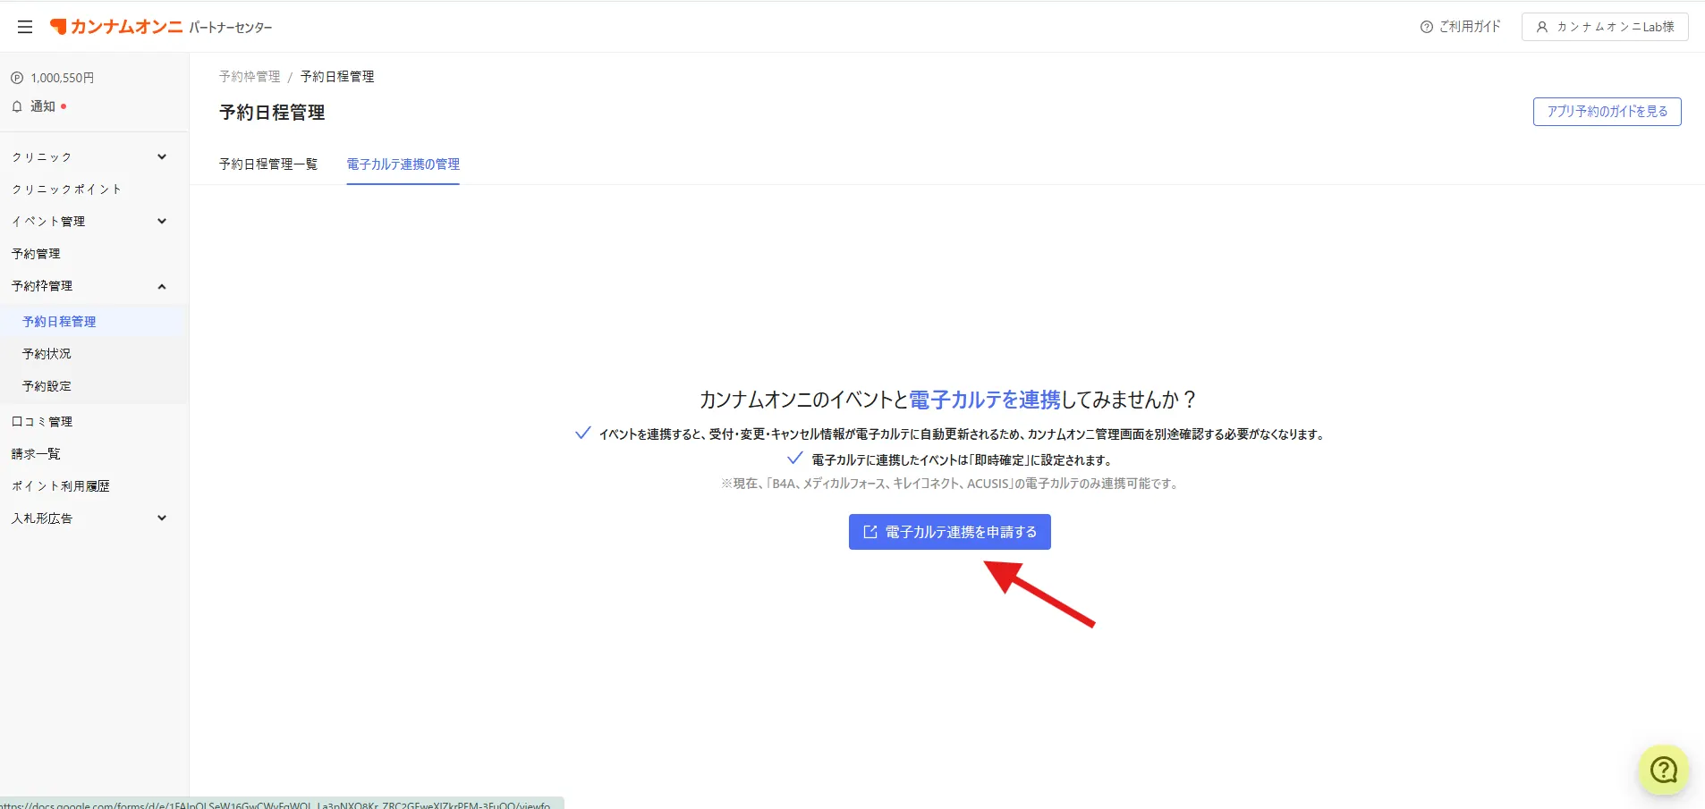The image size is (1705, 809).
Task: Click the notification bell icon
Action: click(17, 106)
